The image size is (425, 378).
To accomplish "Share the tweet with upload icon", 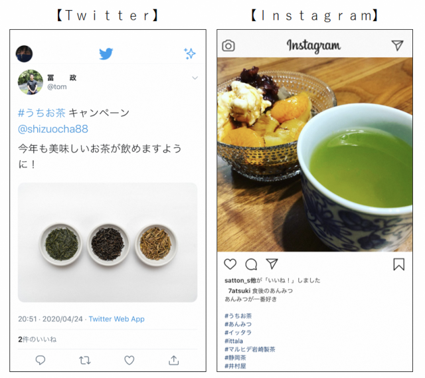I will tap(174, 360).
